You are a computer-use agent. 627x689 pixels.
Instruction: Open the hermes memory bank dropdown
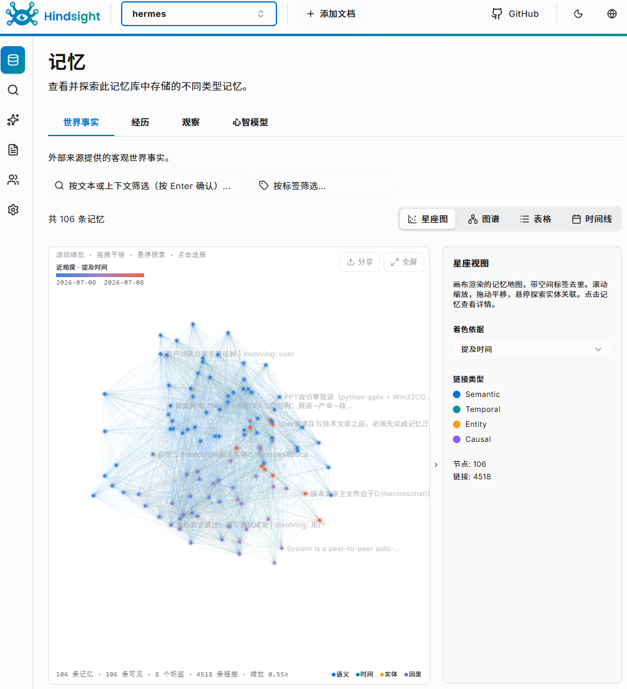click(198, 14)
